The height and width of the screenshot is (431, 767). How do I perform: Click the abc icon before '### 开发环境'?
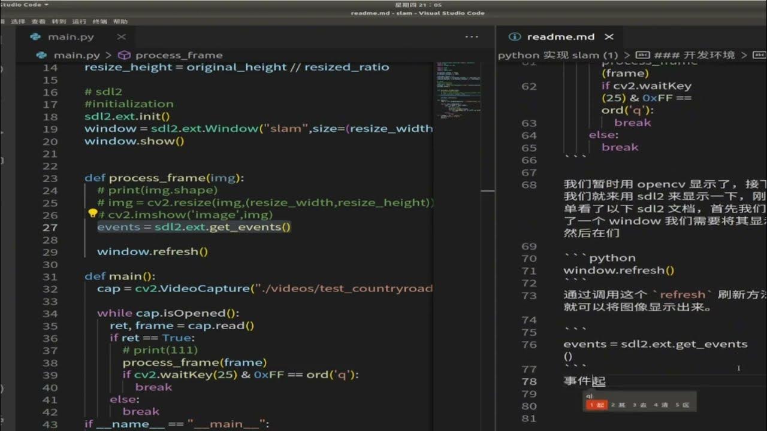[x=642, y=55]
